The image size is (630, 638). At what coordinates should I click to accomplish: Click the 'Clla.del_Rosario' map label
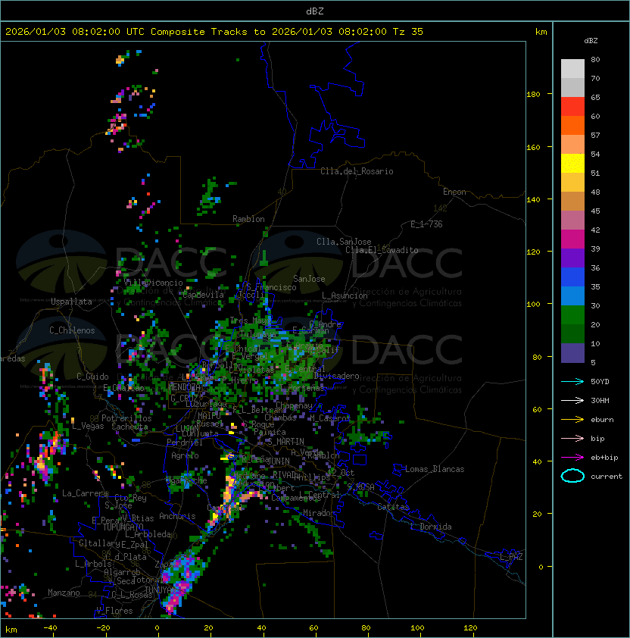[357, 171]
